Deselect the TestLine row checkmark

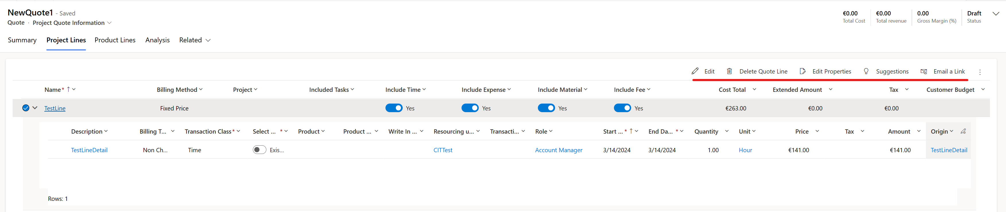(x=26, y=108)
